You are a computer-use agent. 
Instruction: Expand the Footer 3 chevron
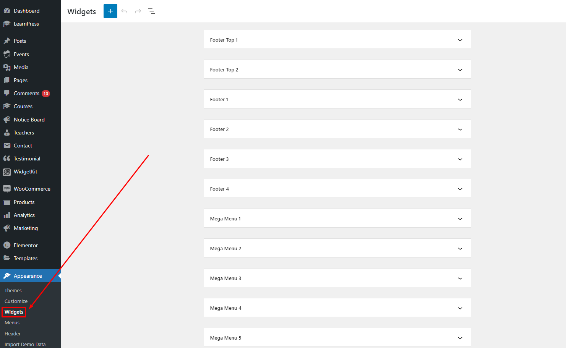click(460, 159)
